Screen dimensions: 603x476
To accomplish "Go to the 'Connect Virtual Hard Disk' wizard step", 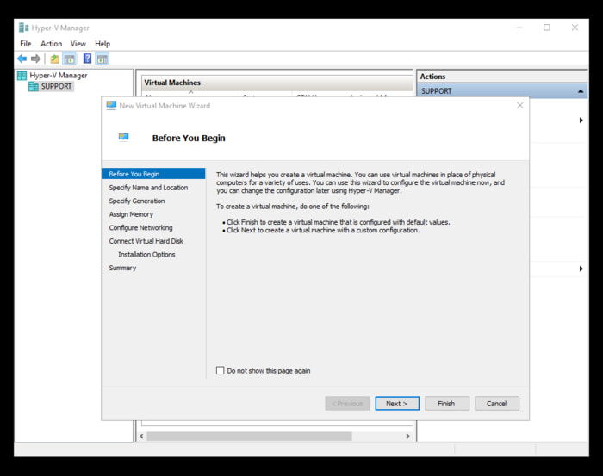I will pyautogui.click(x=146, y=241).
